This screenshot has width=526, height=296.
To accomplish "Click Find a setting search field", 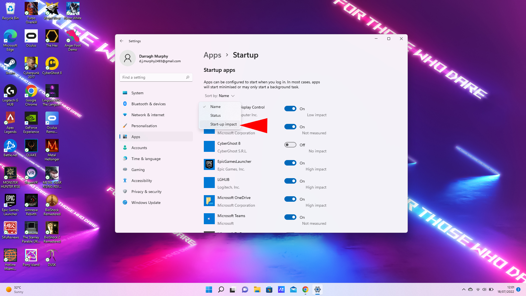I will point(156,77).
